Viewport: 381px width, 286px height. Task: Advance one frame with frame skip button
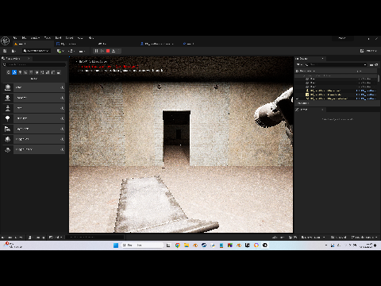click(x=102, y=51)
